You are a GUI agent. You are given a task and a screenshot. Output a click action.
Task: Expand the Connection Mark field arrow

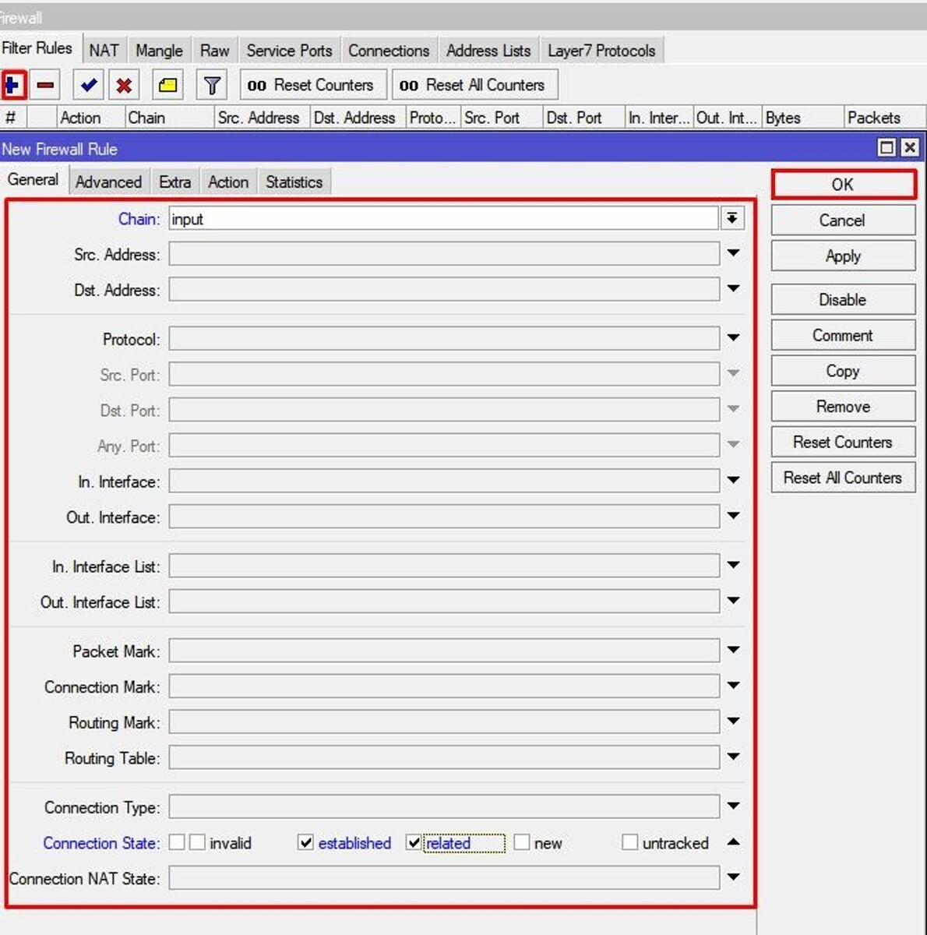(733, 686)
